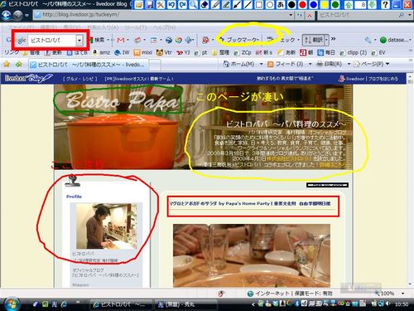414x311 pixels.
Task: Open the address bar URL dropdown
Action: (x=291, y=15)
